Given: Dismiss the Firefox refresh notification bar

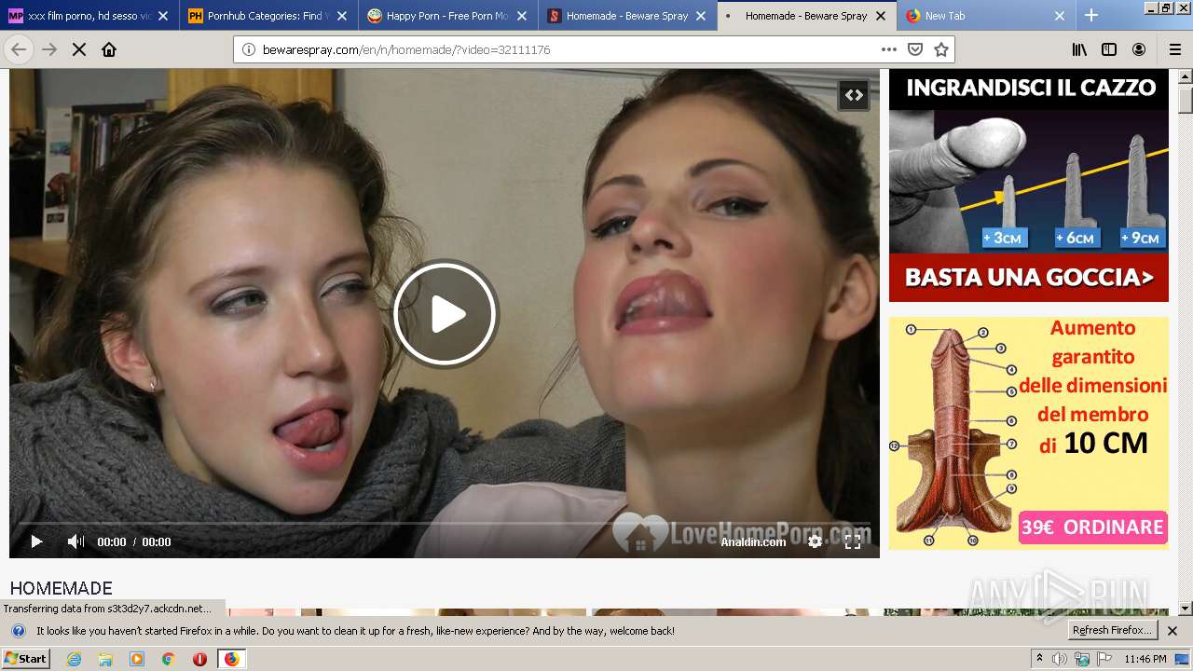Looking at the screenshot, I should click(1172, 631).
